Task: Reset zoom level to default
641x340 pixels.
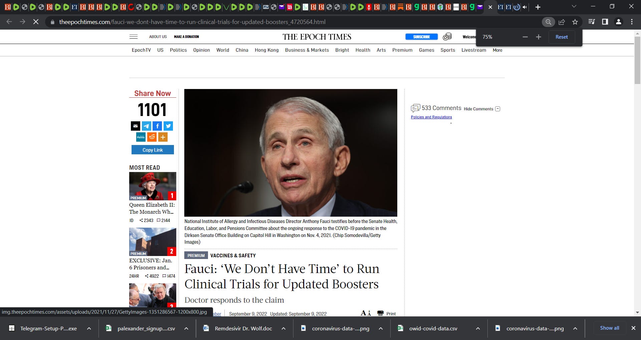Action: pyautogui.click(x=562, y=37)
